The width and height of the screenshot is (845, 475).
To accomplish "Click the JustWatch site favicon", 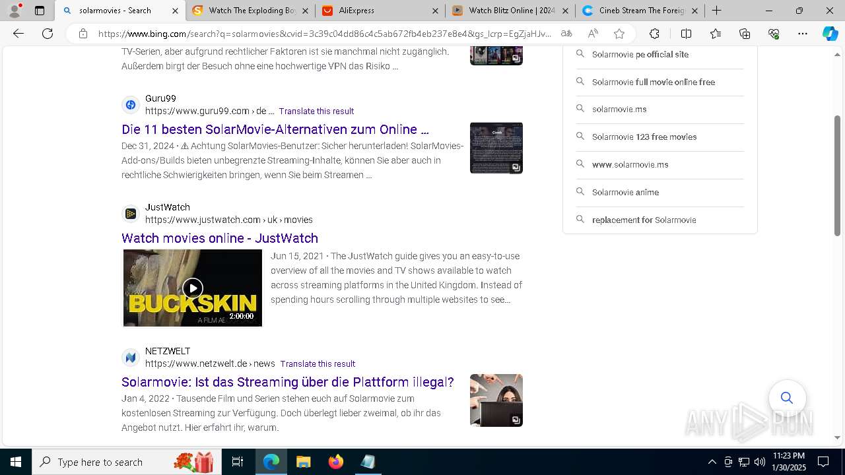I will (x=131, y=213).
